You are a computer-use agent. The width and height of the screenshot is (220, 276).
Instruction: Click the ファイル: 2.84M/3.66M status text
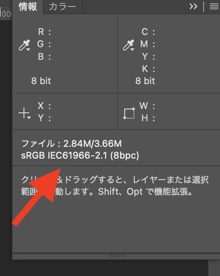coord(71,143)
